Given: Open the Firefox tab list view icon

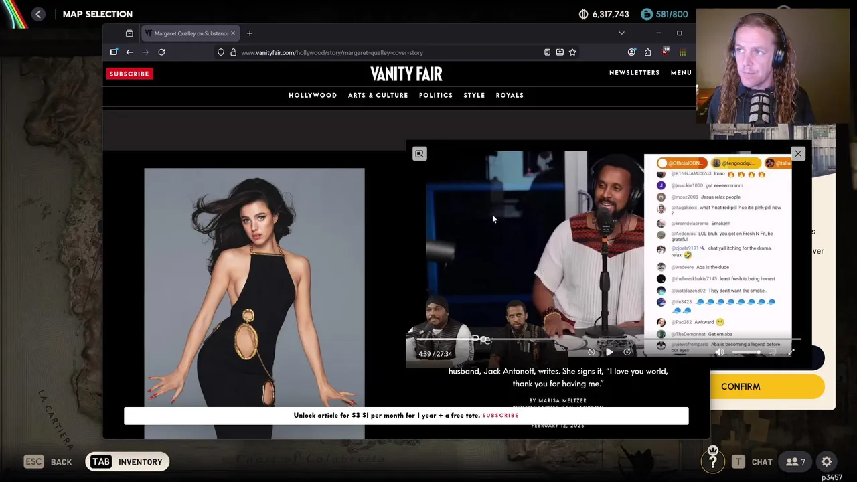Looking at the screenshot, I should (129, 33).
